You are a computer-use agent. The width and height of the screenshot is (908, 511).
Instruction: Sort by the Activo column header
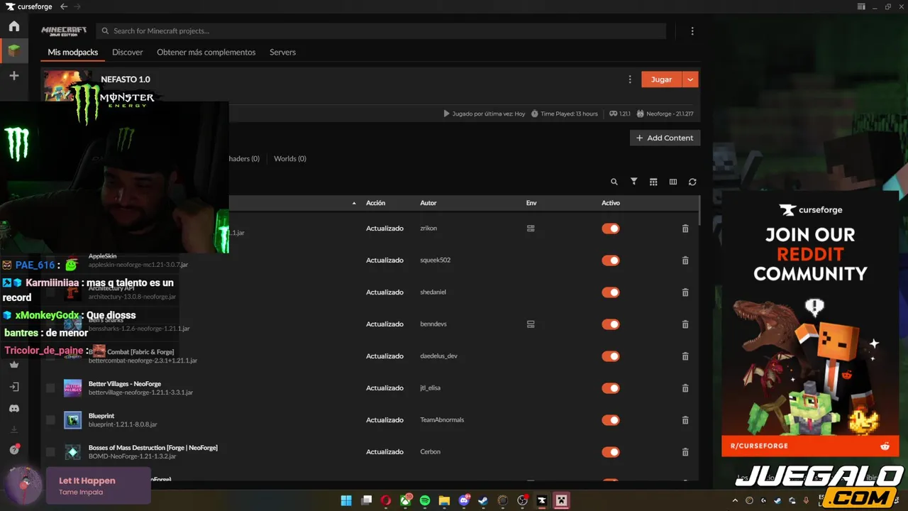coord(611,203)
